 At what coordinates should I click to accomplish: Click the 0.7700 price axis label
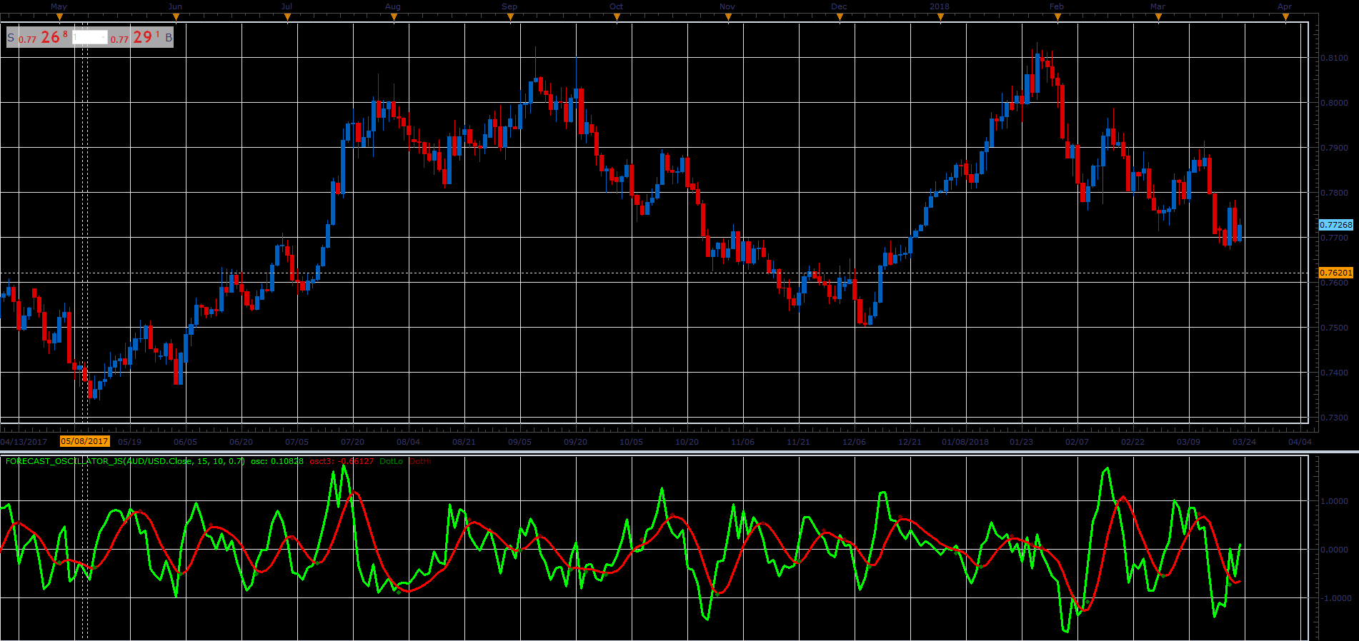[1334, 238]
